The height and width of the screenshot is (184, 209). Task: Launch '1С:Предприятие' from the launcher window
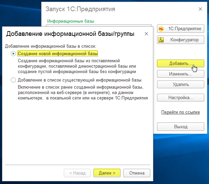pyautogui.click(x=181, y=28)
